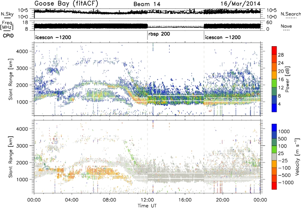301x208 pixels.
Task: Click the gray segment of Velocity colorbar
Action: [x=274, y=157]
